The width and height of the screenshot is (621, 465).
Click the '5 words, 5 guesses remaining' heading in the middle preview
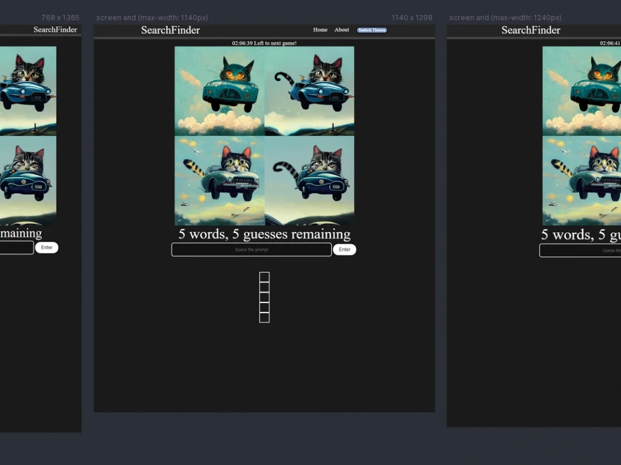pos(265,234)
